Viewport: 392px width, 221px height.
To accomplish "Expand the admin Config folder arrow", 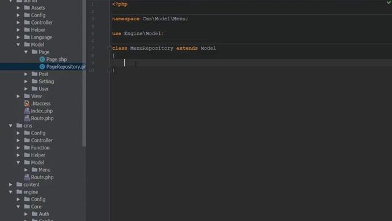I will [18, 15].
